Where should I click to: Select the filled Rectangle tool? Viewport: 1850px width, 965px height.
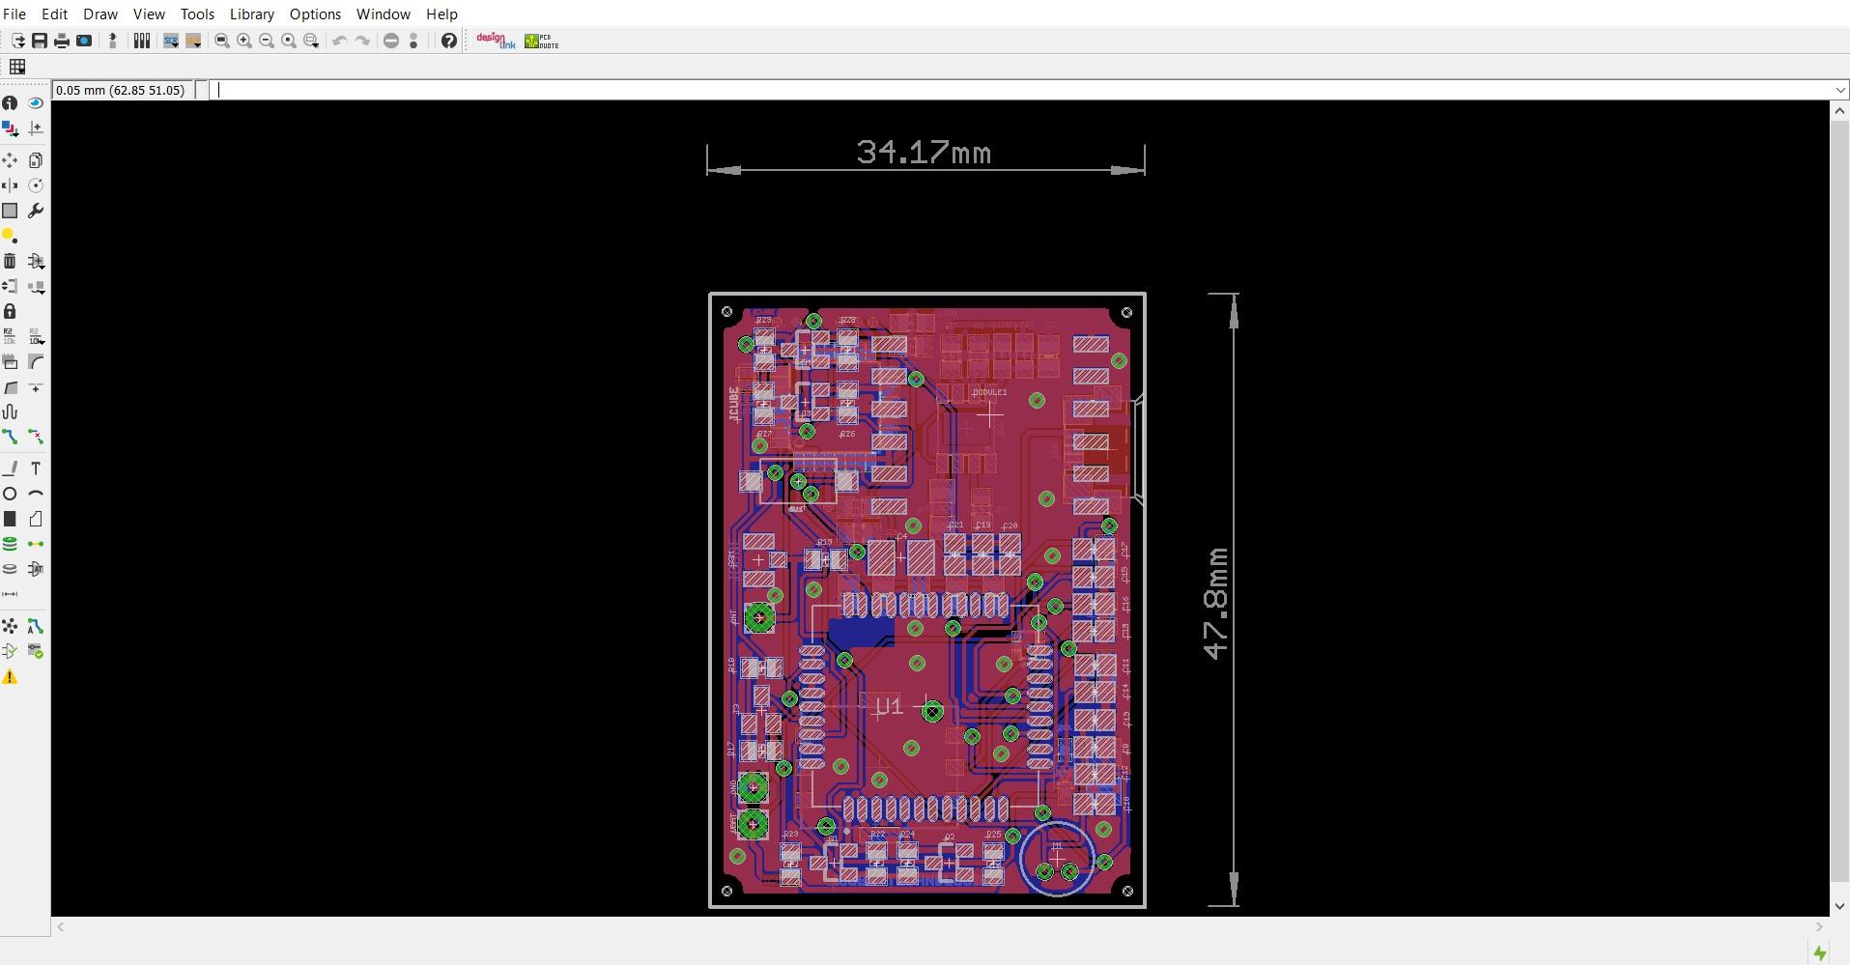click(x=10, y=519)
